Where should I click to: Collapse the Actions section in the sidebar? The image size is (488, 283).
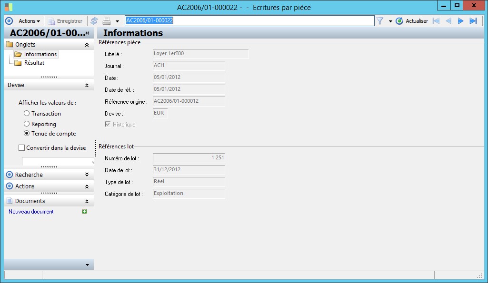click(87, 186)
